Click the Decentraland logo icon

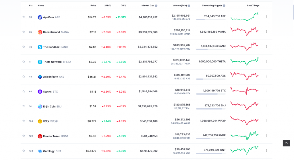coord(40,32)
